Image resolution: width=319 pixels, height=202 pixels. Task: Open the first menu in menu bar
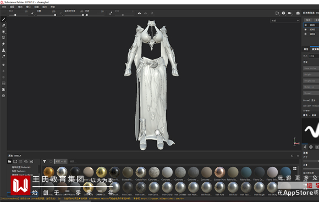(x=4, y=7)
